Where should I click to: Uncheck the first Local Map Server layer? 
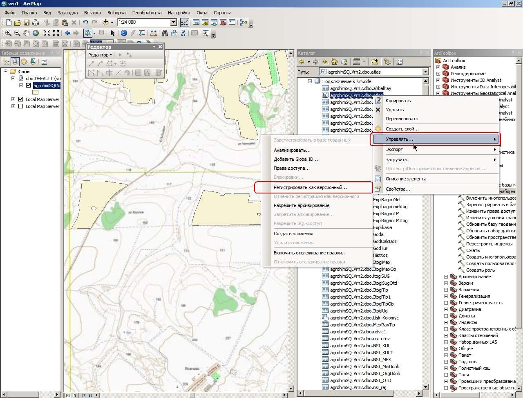coord(20,99)
